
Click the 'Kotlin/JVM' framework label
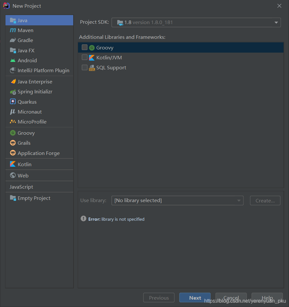[109, 57]
